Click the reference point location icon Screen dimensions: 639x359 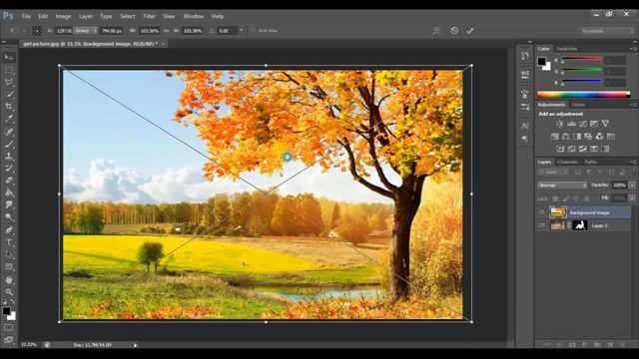[37, 31]
